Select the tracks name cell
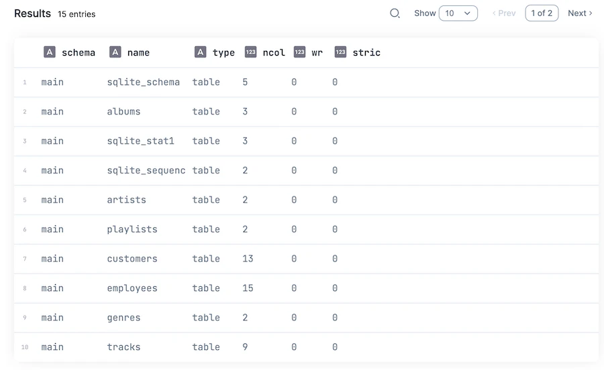This screenshot has height=370, width=604. 123,347
